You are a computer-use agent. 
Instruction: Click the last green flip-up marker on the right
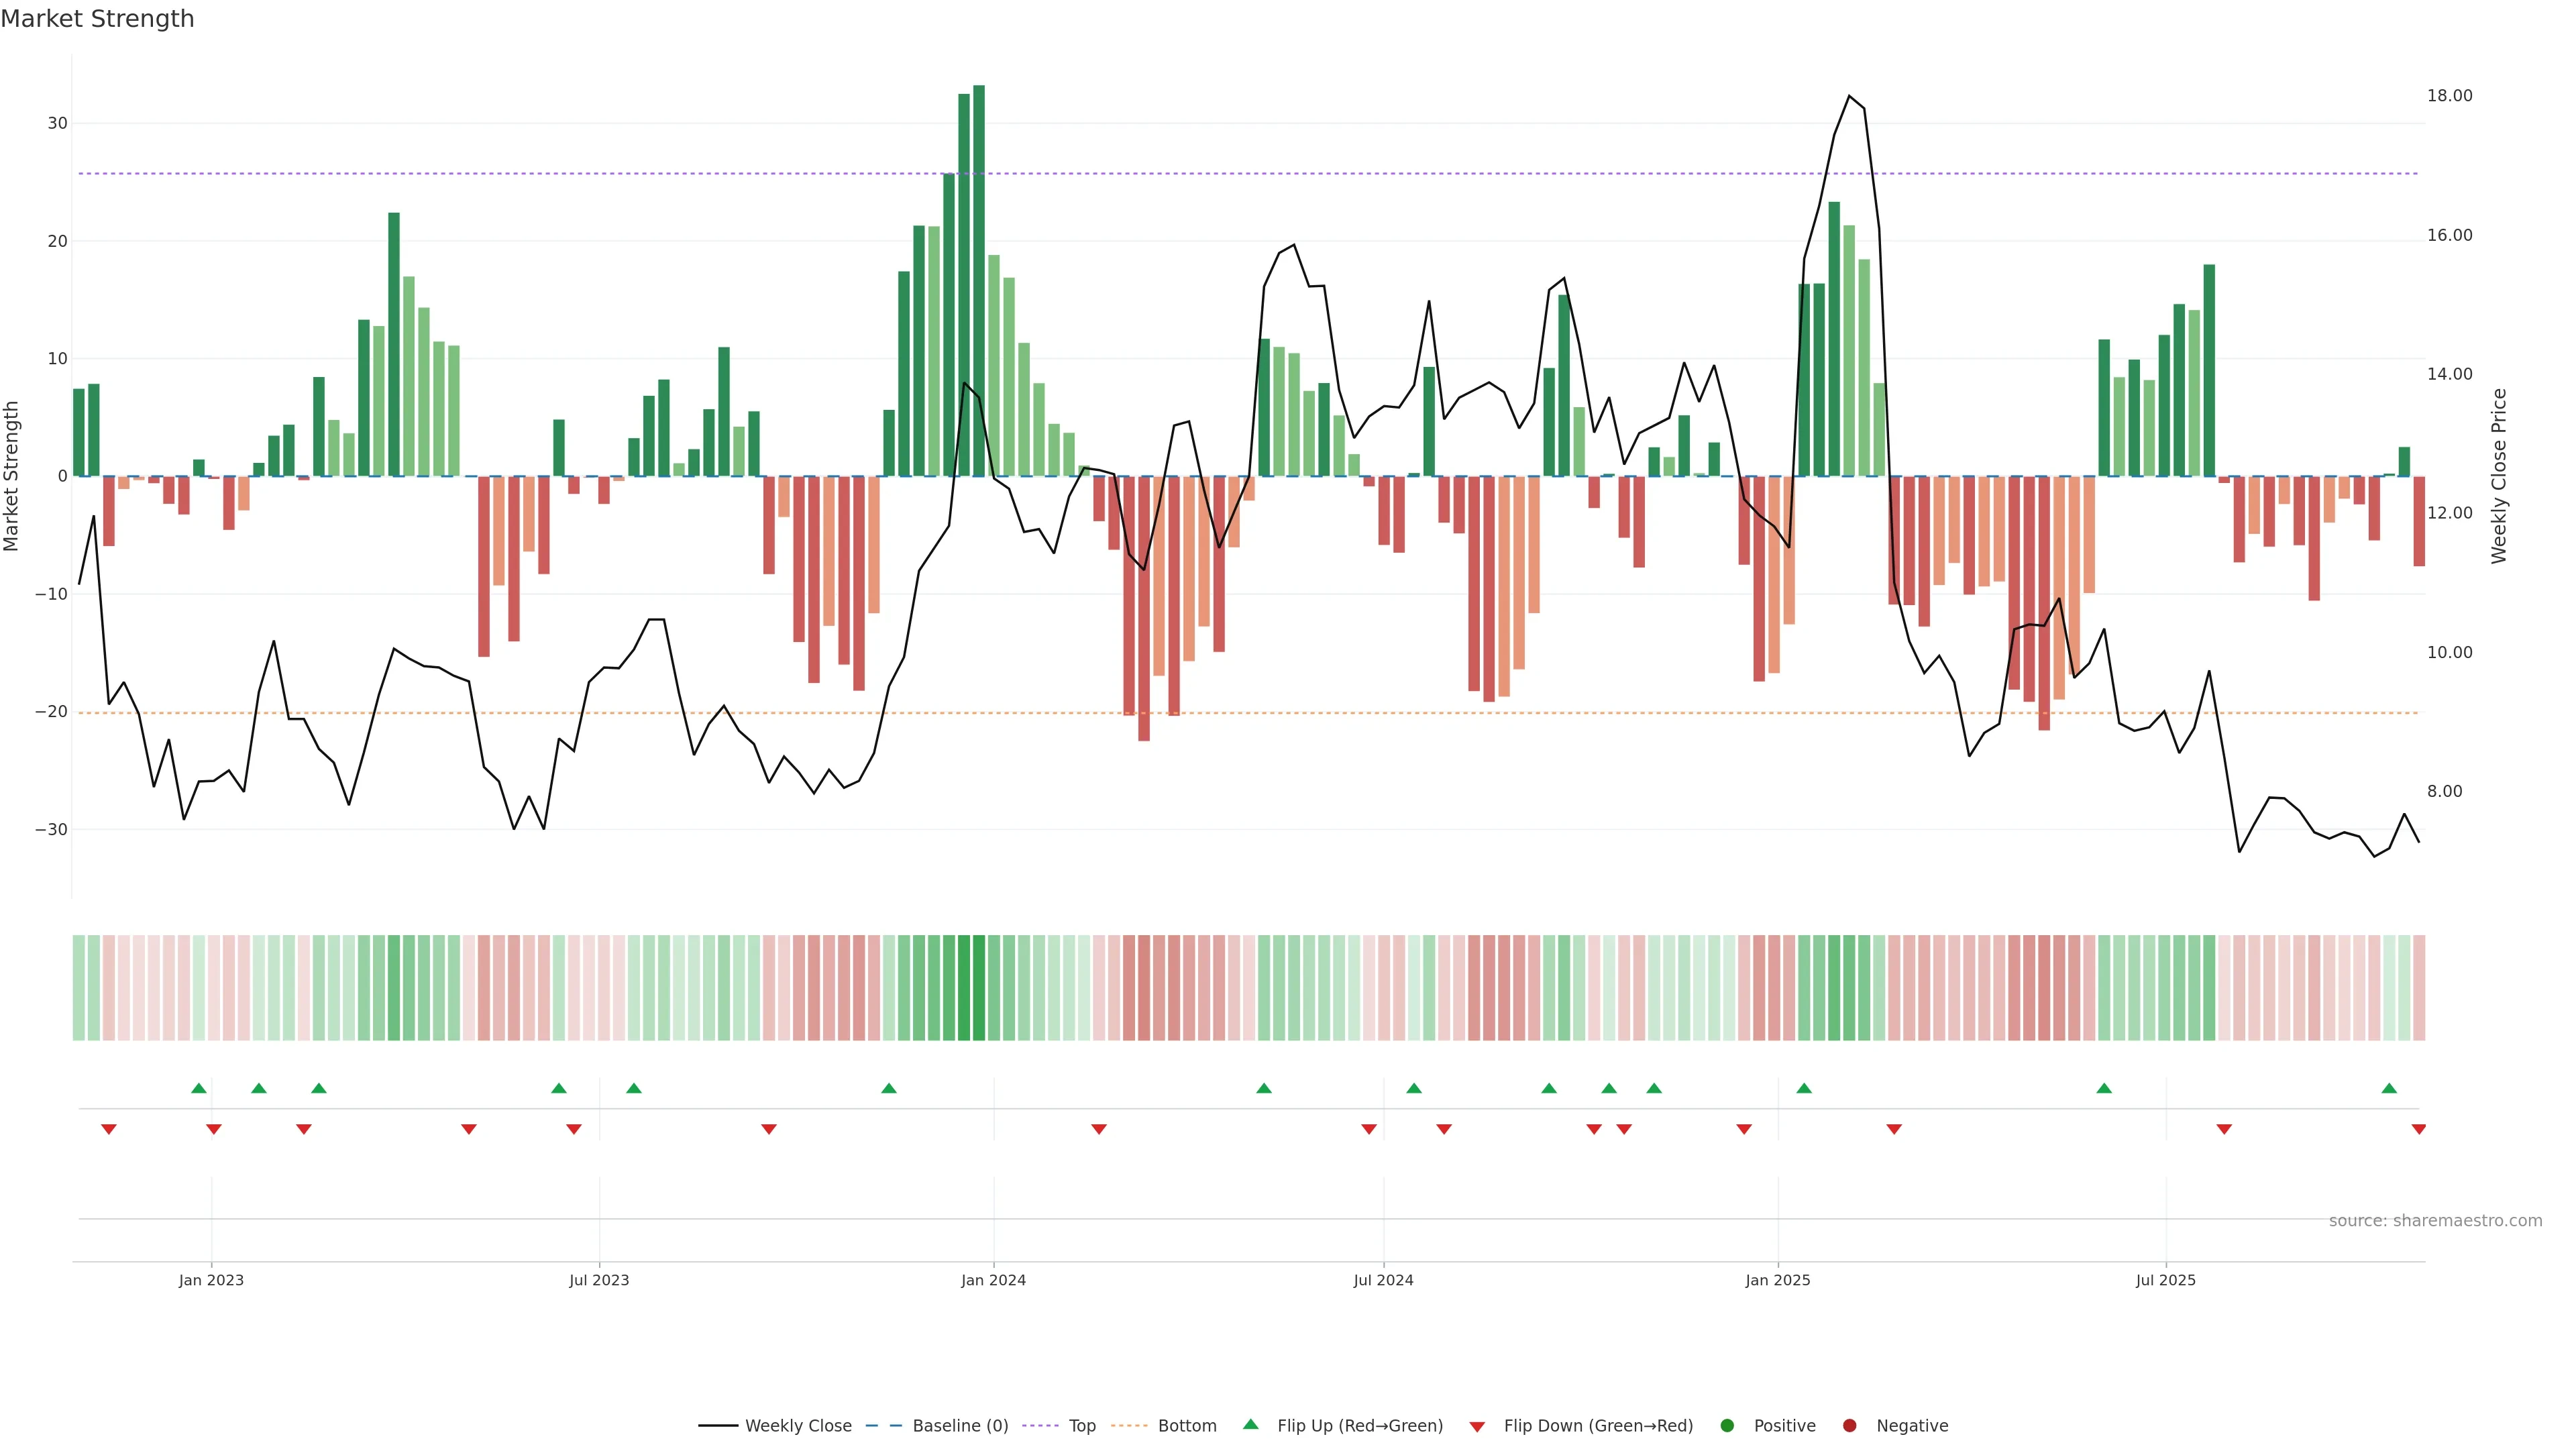tap(2389, 1088)
